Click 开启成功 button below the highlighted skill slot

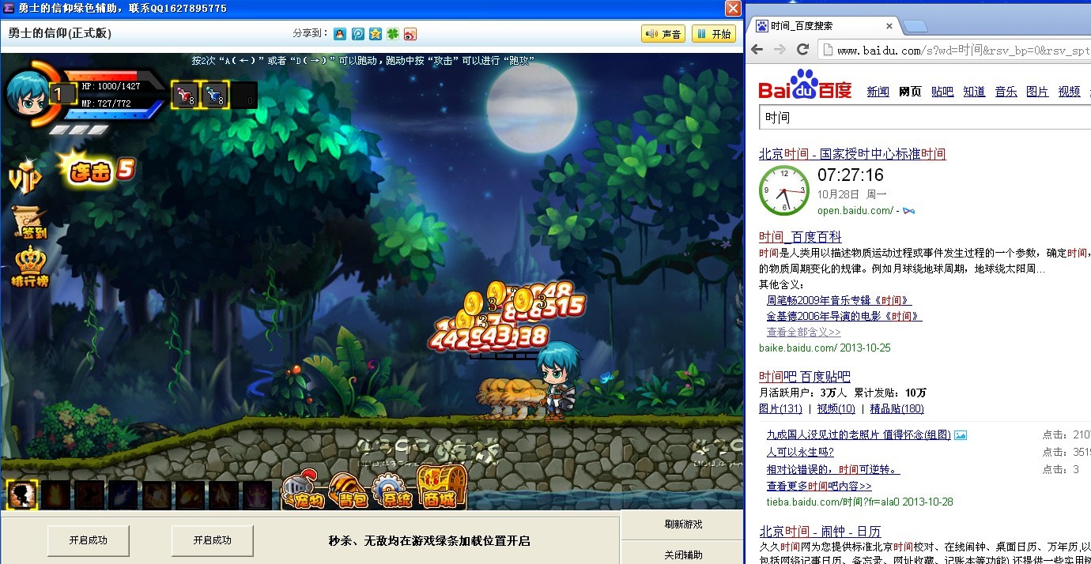[88, 541]
